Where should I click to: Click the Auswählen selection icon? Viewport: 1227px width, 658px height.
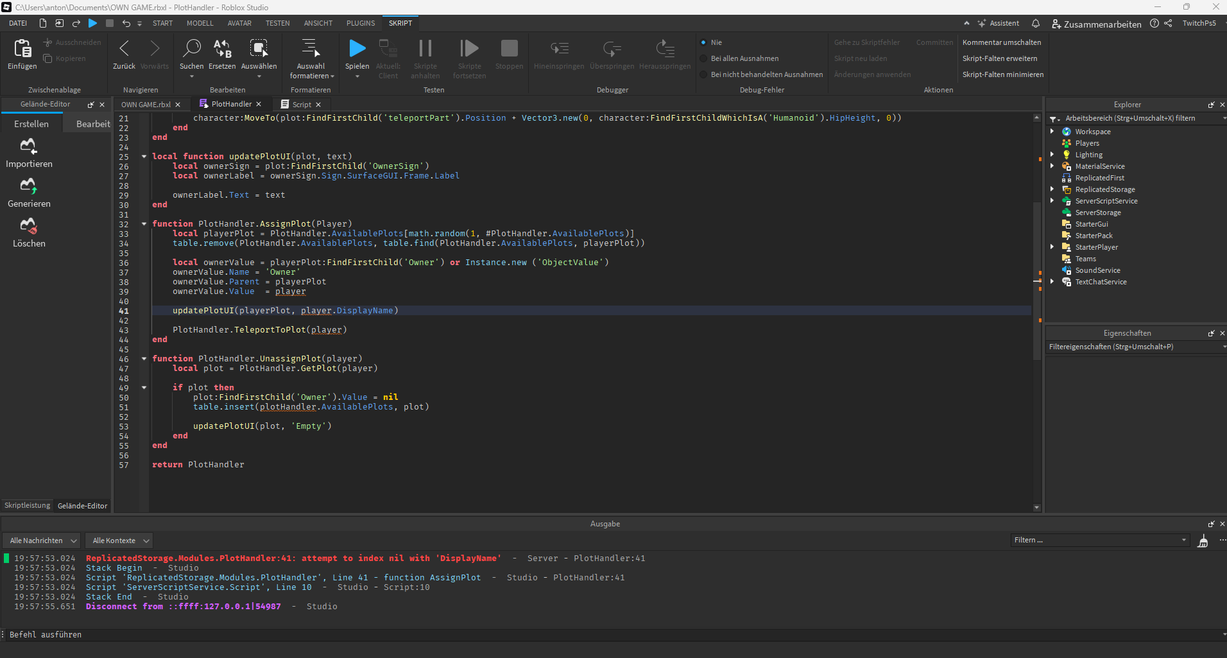259,48
